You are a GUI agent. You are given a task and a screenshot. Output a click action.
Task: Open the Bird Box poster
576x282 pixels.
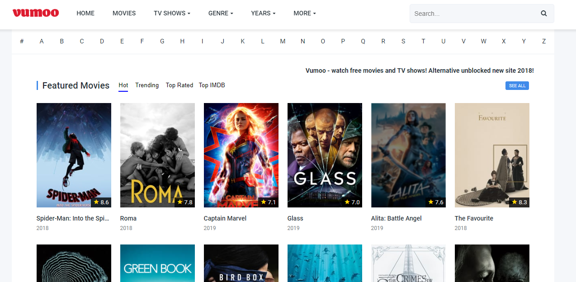[241, 263]
